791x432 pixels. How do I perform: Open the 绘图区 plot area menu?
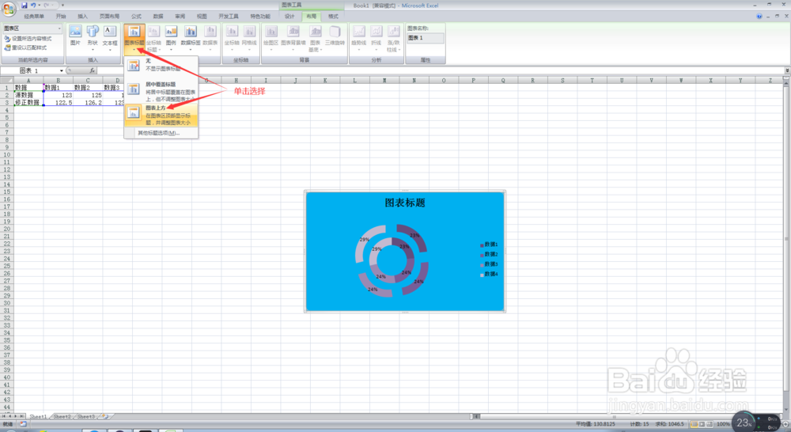(x=271, y=37)
